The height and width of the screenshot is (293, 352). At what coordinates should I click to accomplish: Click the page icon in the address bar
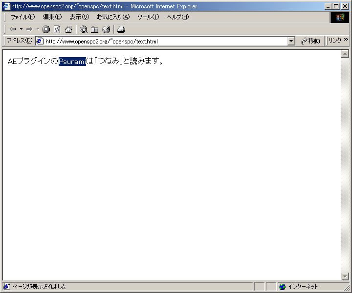(x=40, y=41)
